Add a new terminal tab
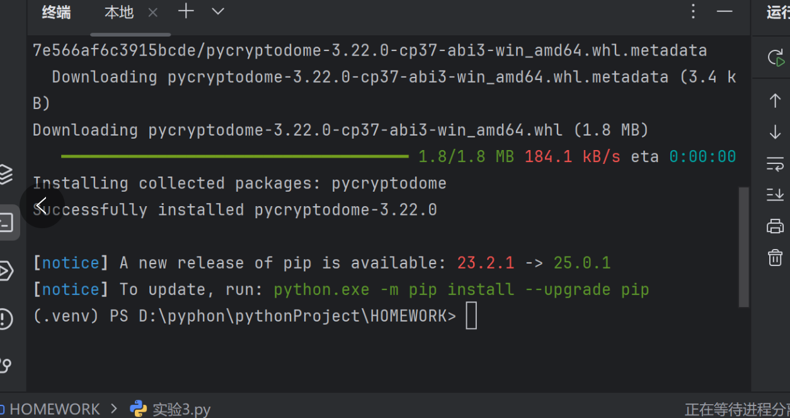The width and height of the screenshot is (790, 418). click(x=186, y=11)
